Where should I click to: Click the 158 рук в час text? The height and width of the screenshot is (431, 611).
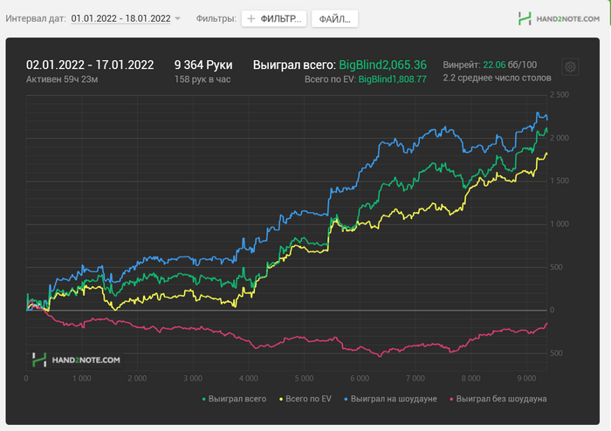tap(203, 79)
